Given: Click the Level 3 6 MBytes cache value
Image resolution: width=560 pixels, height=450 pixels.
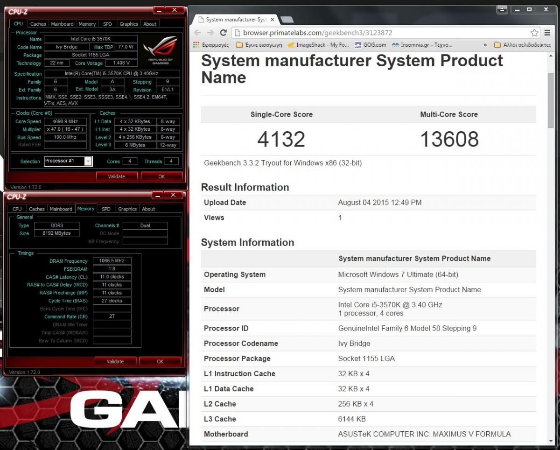Looking at the screenshot, I should coord(135,145).
